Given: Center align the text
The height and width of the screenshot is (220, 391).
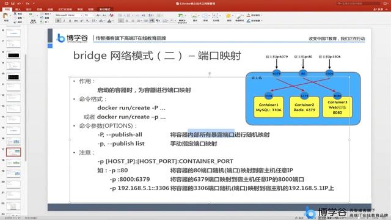Looking at the screenshot, I should pos(127,21).
